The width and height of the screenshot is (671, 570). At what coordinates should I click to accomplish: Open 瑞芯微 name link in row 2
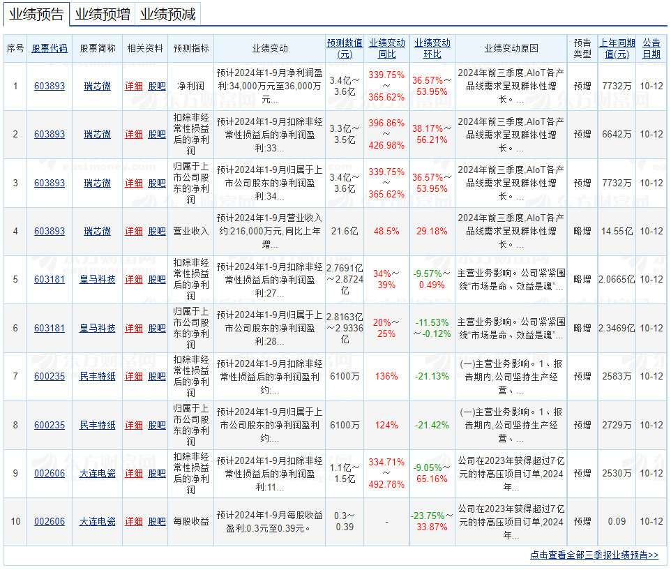tap(98, 135)
